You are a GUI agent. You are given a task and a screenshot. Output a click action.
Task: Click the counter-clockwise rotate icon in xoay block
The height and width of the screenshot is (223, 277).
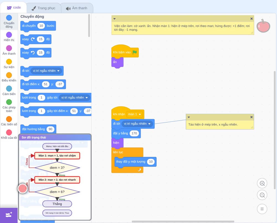[x=33, y=53]
